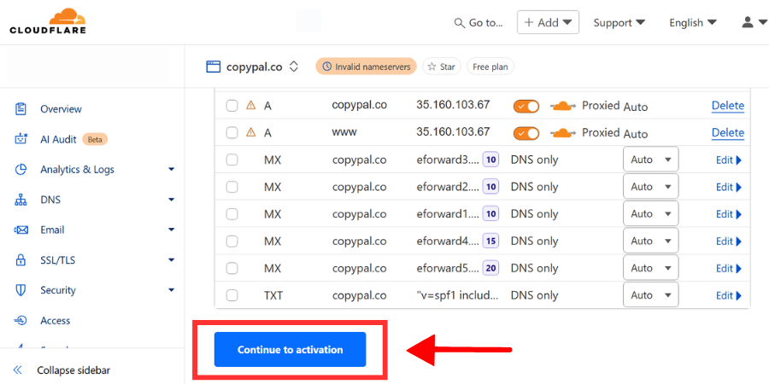769x384 pixels.
Task: Open Access in the sidebar
Action: click(55, 320)
